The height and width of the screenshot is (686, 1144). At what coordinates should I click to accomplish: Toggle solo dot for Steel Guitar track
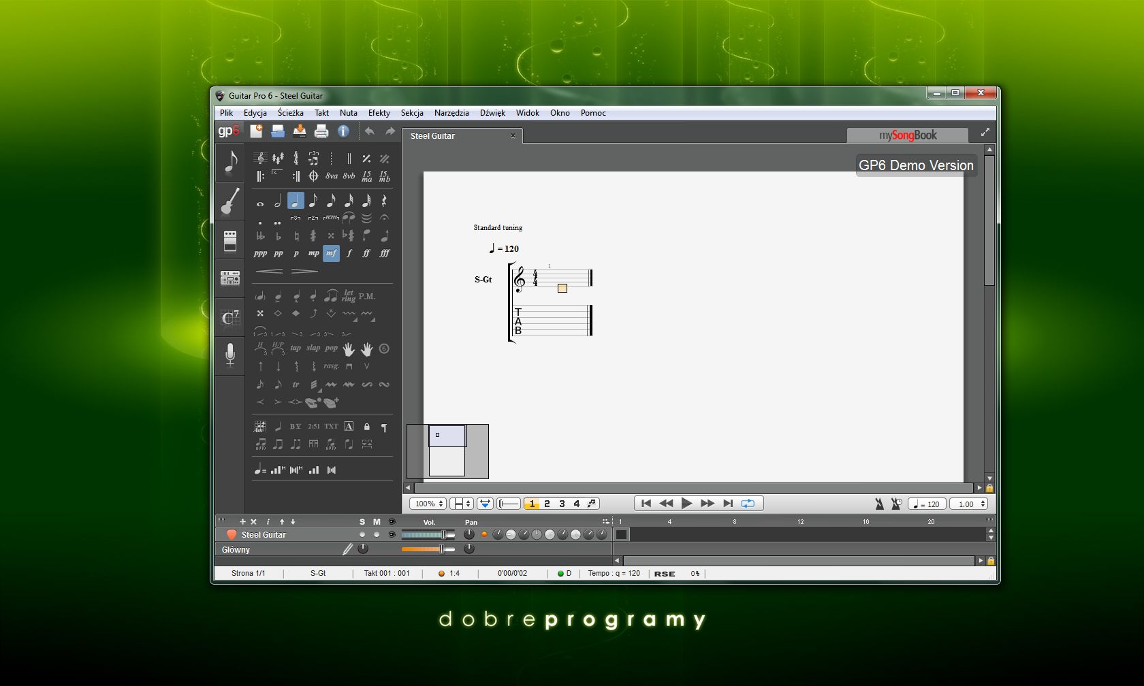coord(362,535)
